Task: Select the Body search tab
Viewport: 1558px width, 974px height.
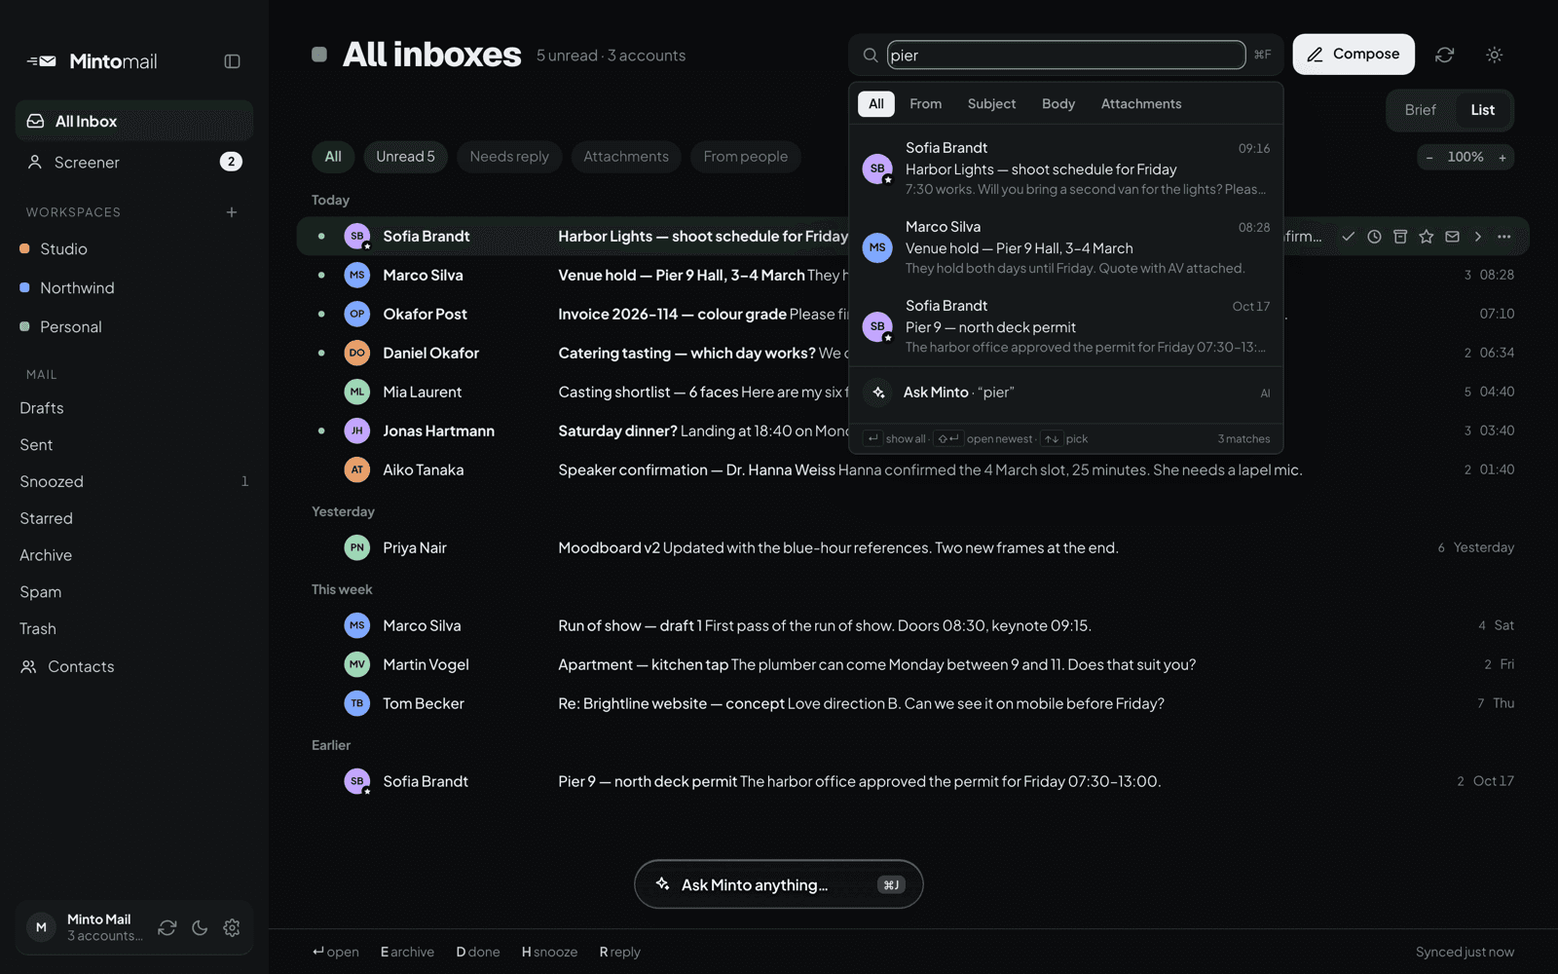Action: click(x=1058, y=104)
